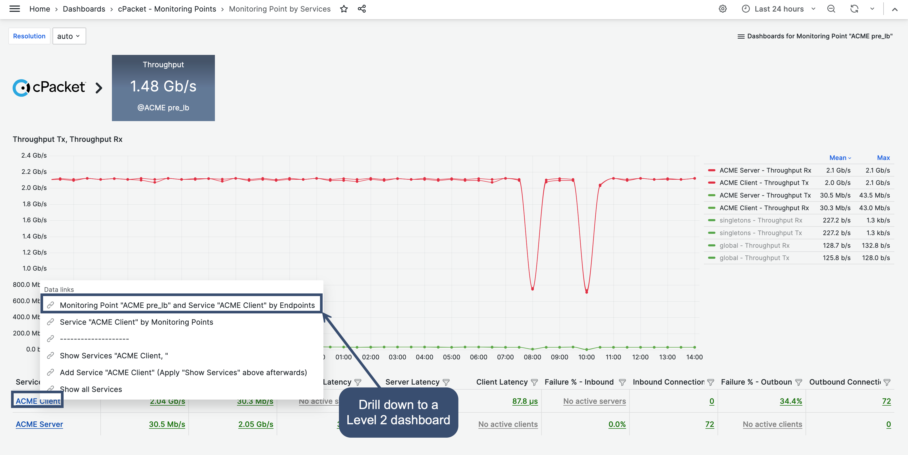Click ACME Client 34.4% outbound failure value
The image size is (908, 455).
tap(791, 401)
